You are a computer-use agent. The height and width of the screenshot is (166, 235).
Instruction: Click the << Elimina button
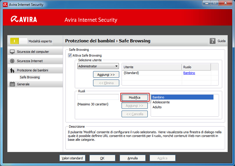106,83
